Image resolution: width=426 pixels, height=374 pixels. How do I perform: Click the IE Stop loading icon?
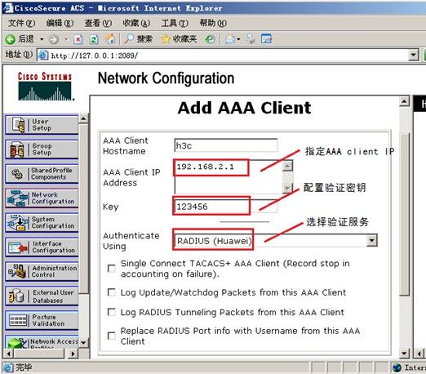78,39
